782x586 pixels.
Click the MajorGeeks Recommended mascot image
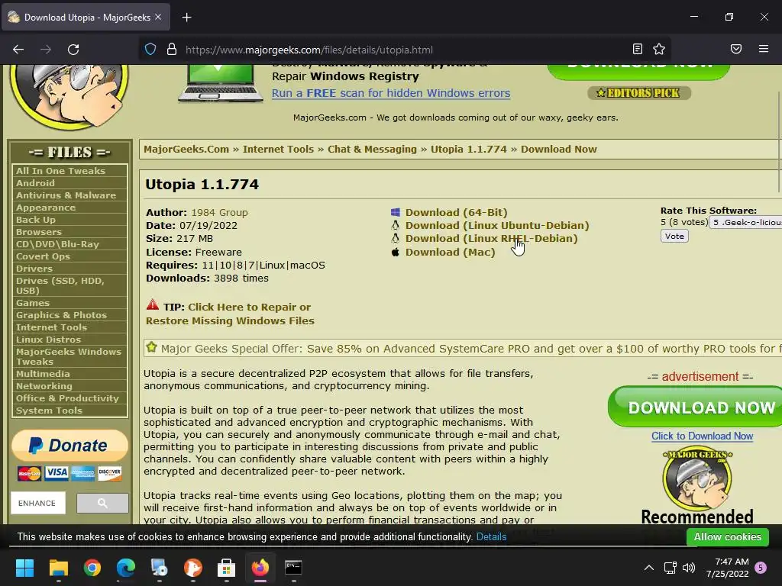696,478
